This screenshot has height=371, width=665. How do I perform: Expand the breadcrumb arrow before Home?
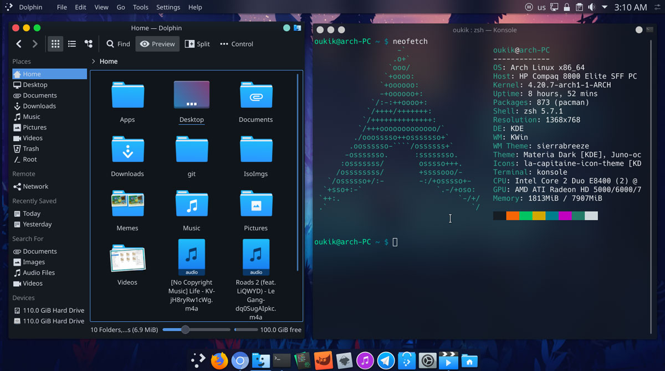coord(93,61)
